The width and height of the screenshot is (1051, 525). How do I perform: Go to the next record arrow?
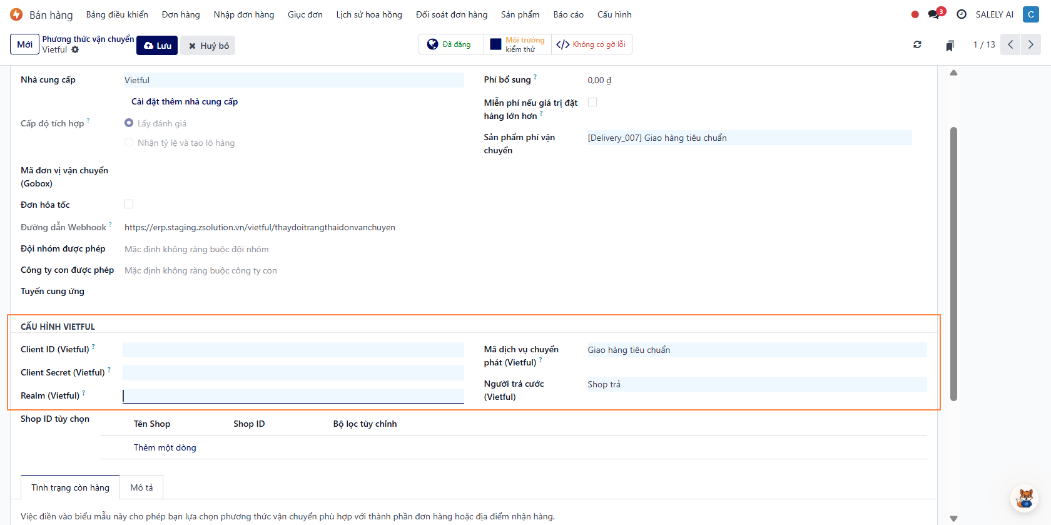pos(1031,44)
